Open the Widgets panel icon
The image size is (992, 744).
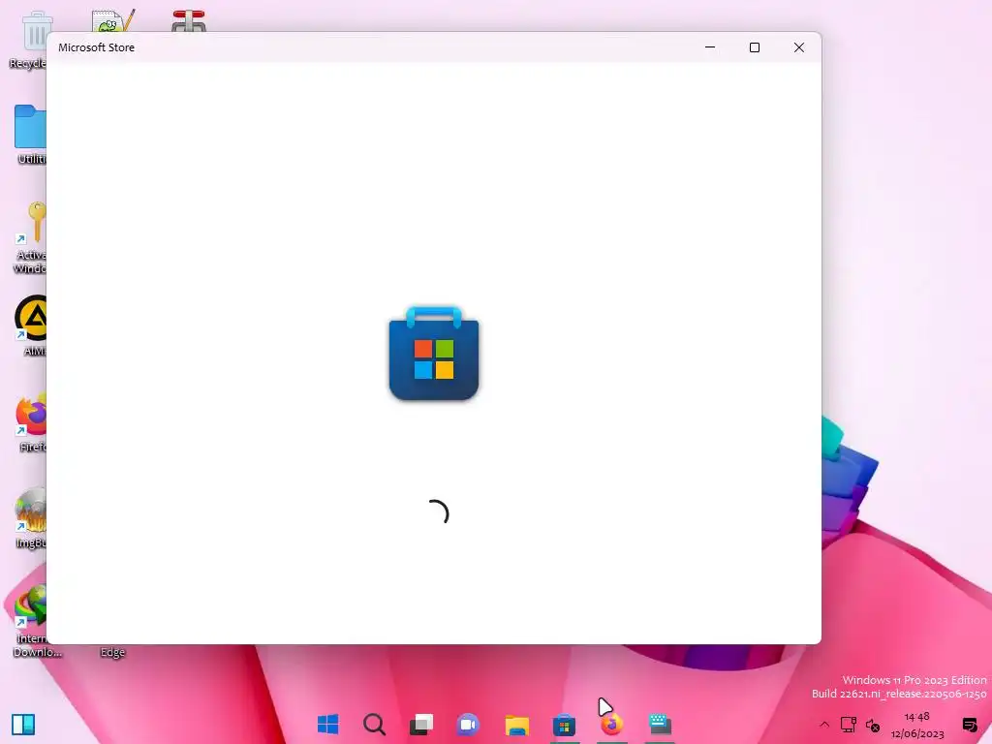coord(23,725)
